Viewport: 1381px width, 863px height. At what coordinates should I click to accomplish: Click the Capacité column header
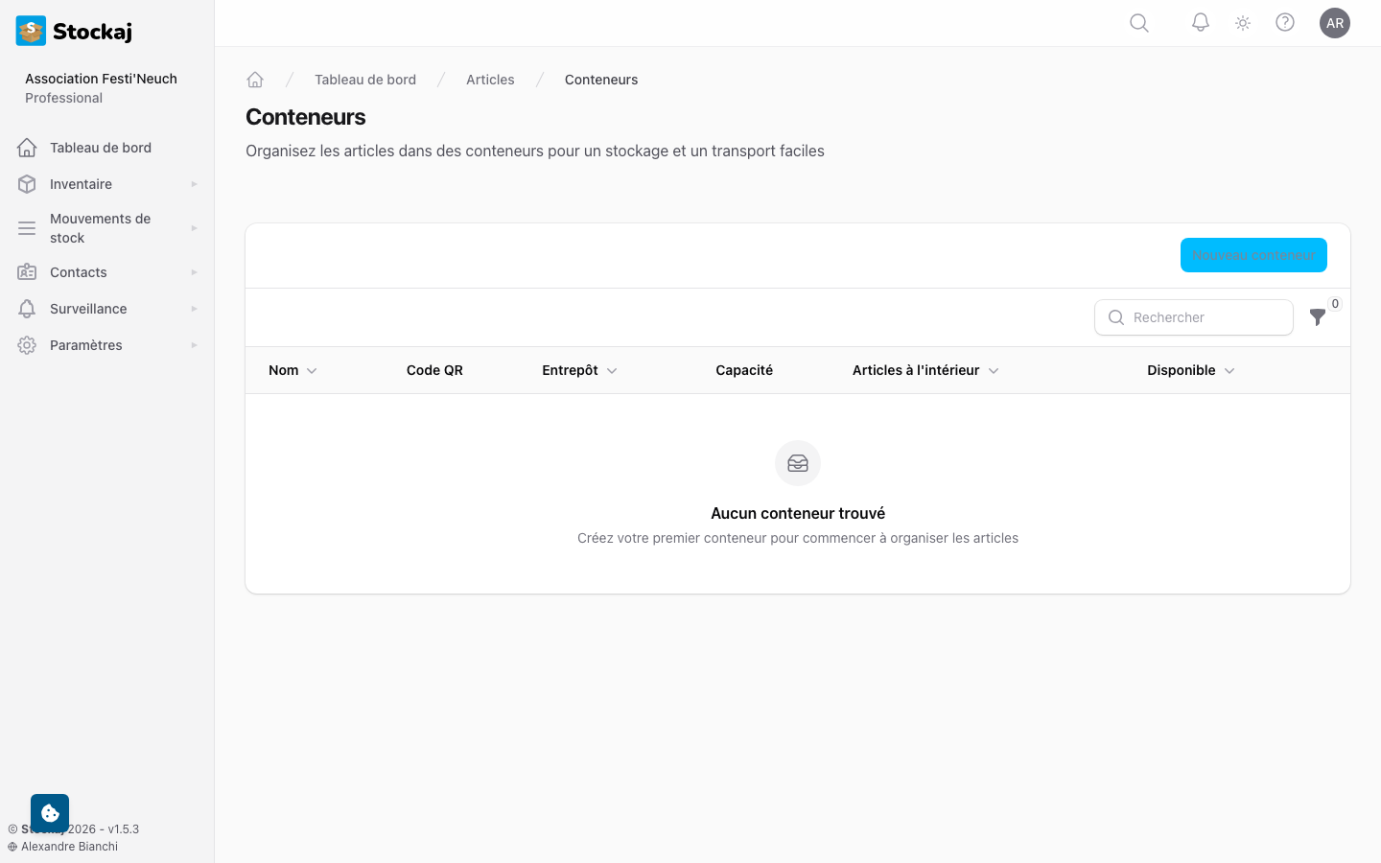click(744, 370)
